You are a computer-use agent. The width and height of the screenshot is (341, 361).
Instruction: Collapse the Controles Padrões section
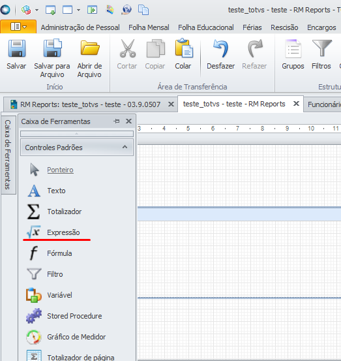coord(125,147)
